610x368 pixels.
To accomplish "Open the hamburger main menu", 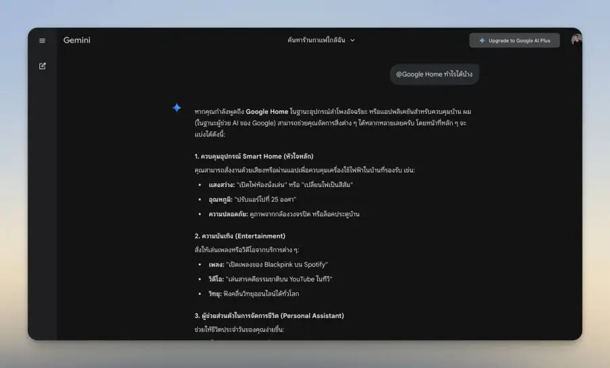I will click(x=42, y=41).
